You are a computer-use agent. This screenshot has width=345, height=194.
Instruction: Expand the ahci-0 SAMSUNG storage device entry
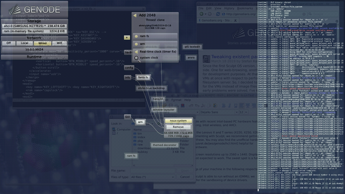(x=34, y=26)
